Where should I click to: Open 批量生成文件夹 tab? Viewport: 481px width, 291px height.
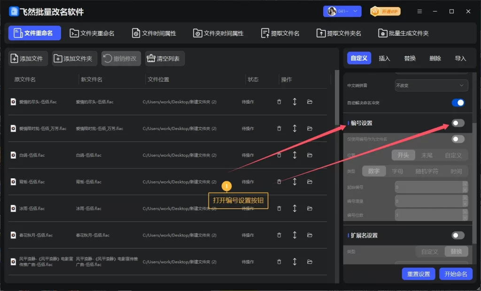point(403,33)
